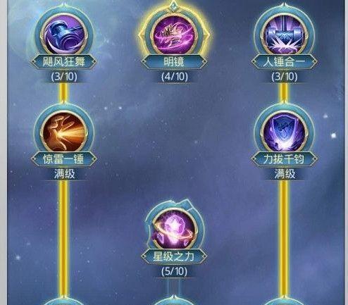Click 满级 text below 力拔千钧
Viewport: 348px width, 305px height.
click(x=285, y=174)
